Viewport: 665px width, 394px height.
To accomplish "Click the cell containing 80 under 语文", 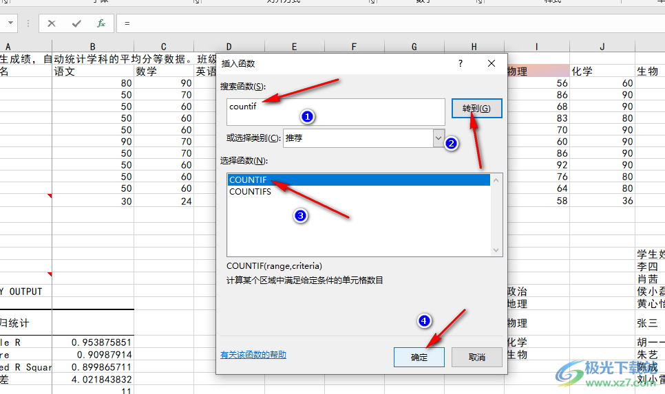I will [93, 83].
